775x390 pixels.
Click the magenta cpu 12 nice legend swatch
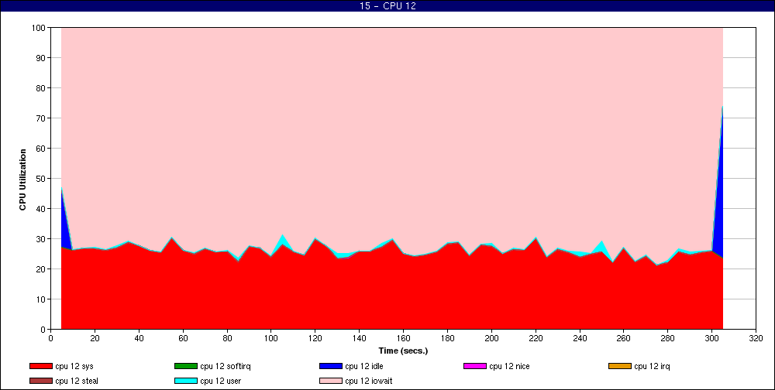[475, 366]
